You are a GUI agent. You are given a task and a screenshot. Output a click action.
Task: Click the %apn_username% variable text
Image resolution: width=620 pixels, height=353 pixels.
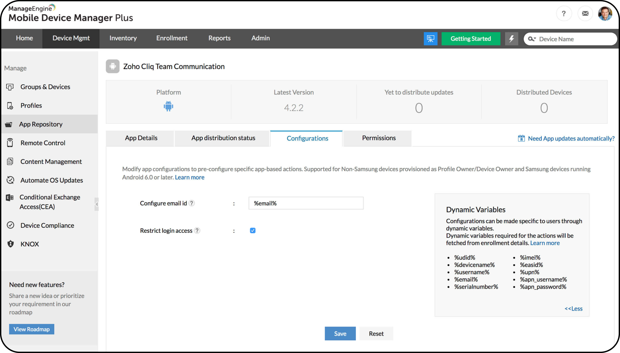tap(543, 279)
